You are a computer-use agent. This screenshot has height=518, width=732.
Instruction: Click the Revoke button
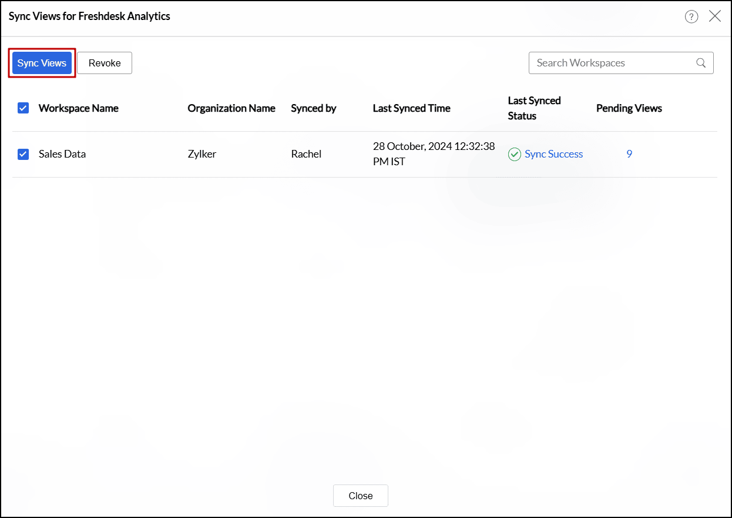click(104, 62)
